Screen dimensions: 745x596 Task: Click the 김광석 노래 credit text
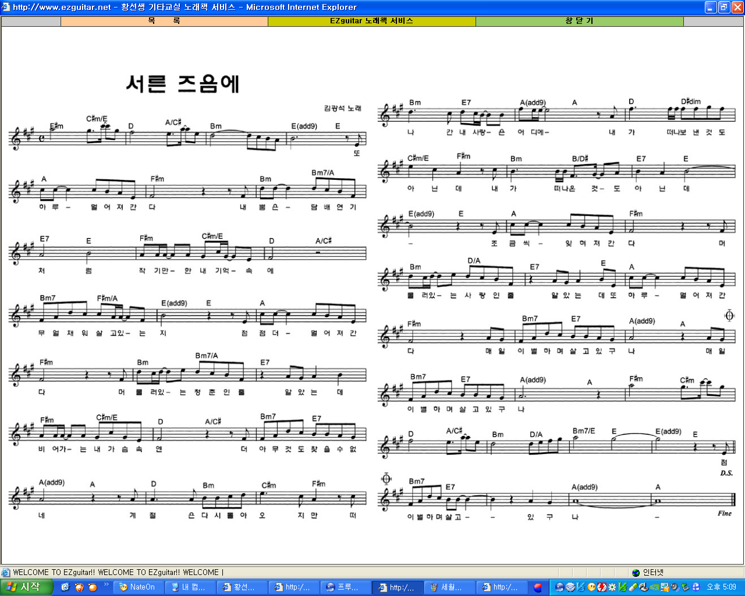(x=343, y=108)
